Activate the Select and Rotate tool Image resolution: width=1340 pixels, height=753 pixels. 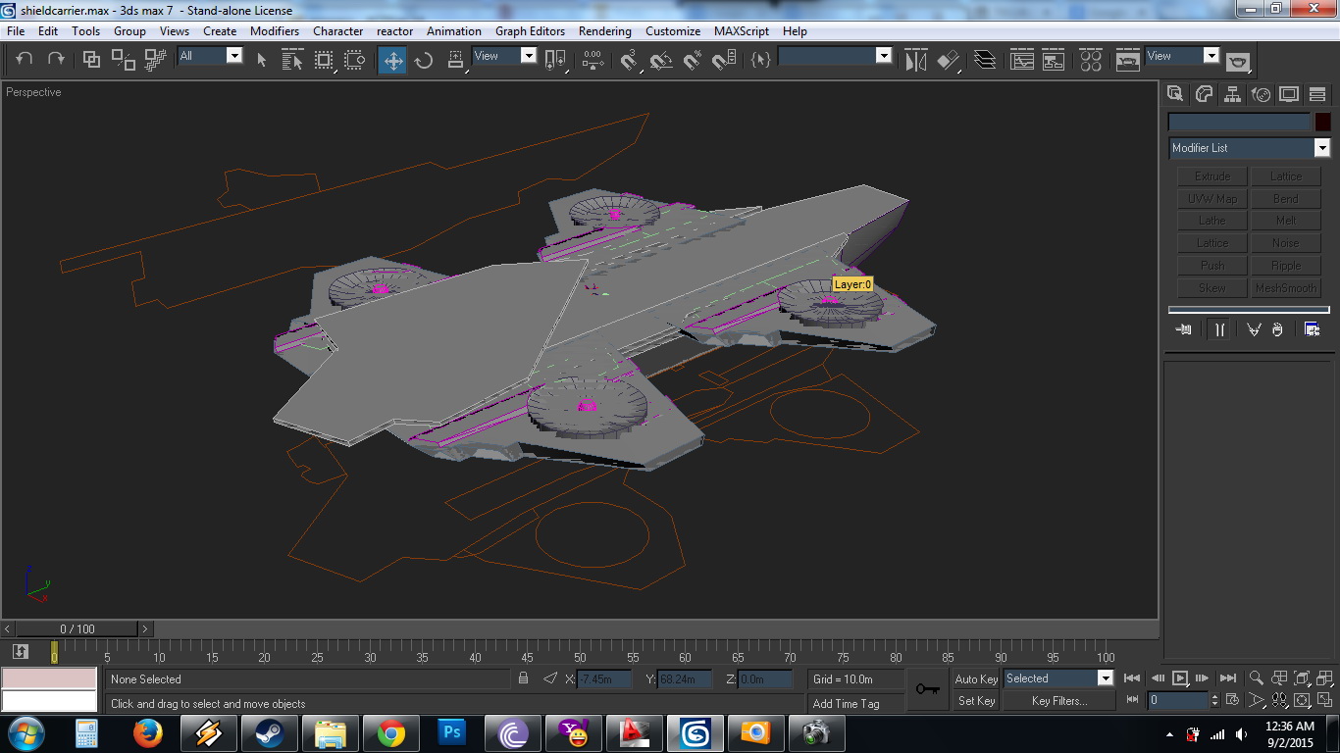point(424,60)
